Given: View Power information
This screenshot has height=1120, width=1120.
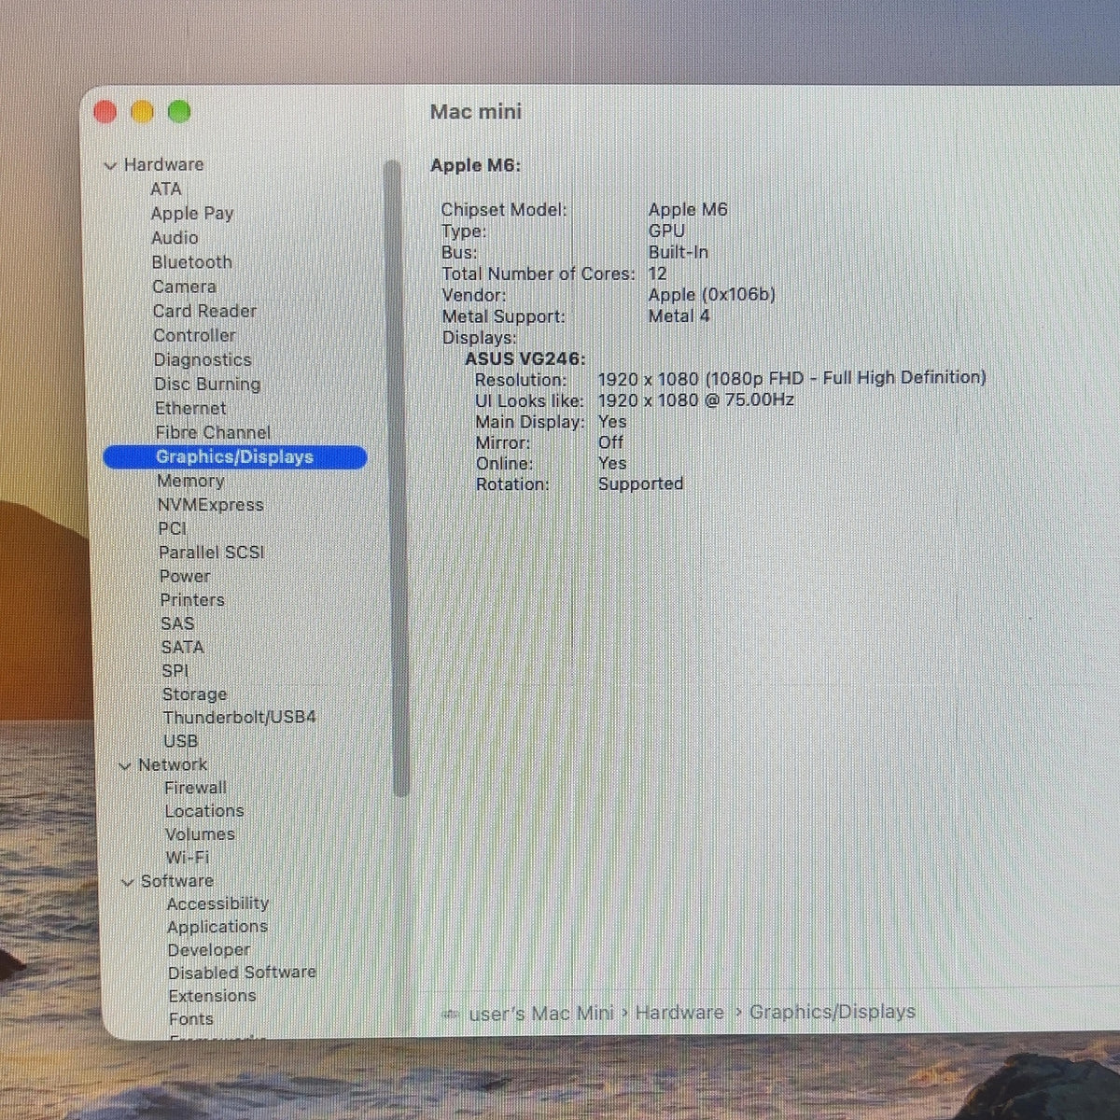Looking at the screenshot, I should [x=185, y=576].
